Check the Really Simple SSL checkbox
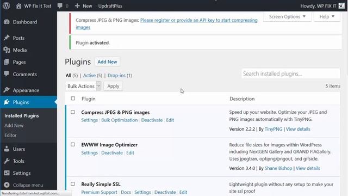Screen dimensions: 348x196 (73, 184)
